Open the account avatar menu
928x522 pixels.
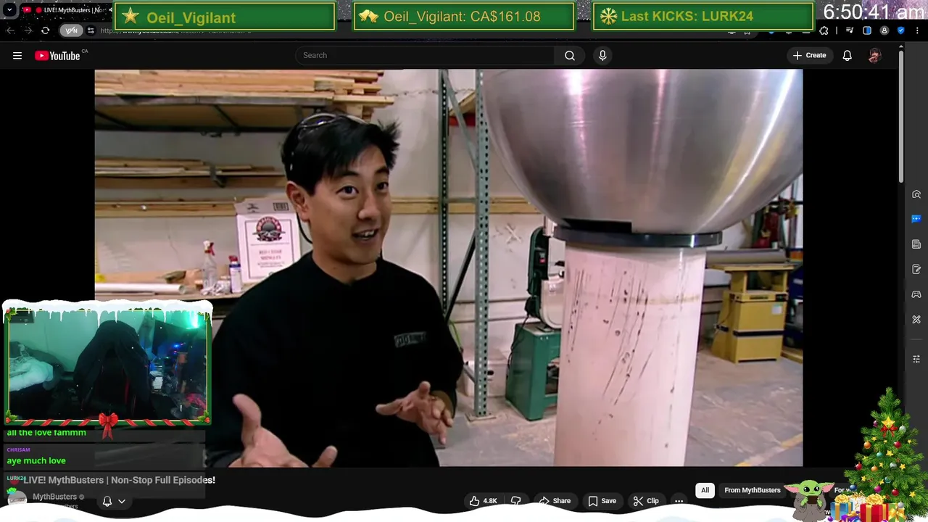(874, 55)
